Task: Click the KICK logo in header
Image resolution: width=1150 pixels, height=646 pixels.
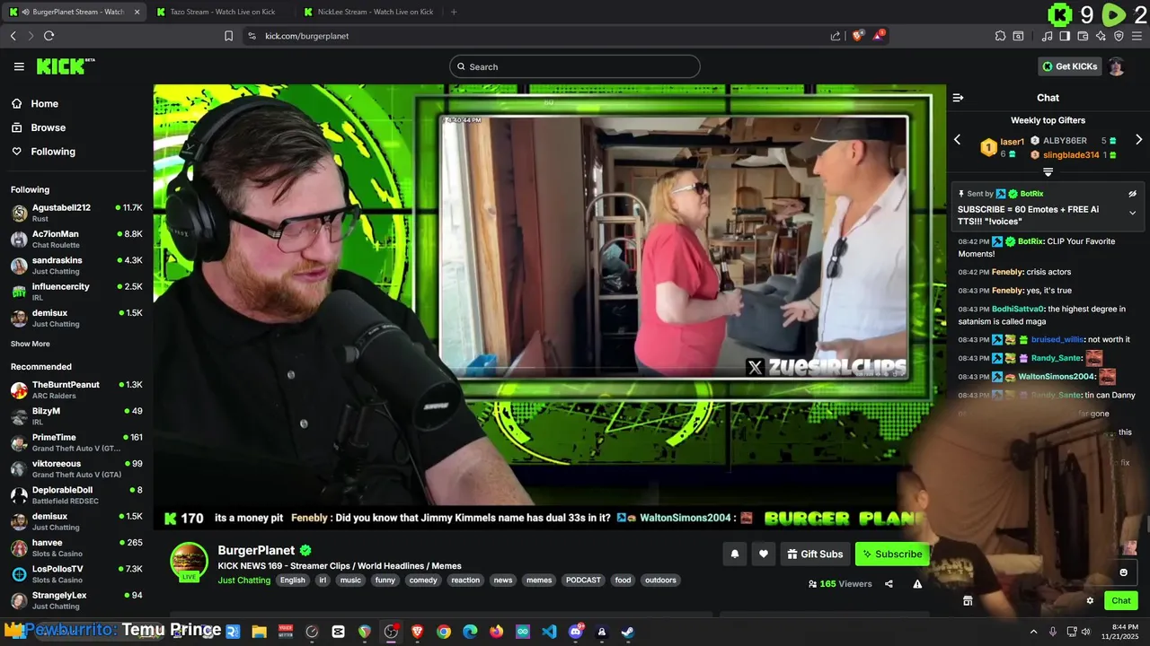Action: 66,66
